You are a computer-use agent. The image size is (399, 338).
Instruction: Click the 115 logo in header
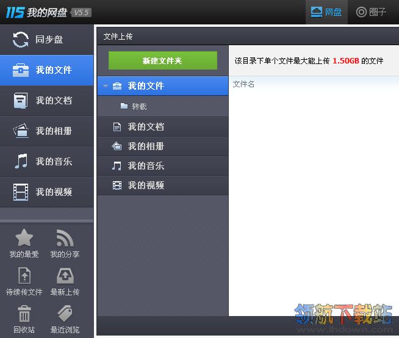[x=15, y=12]
